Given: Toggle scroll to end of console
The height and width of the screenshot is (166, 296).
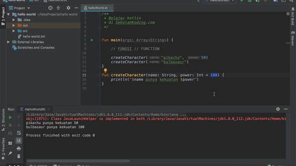Looking at the screenshot, I should click(18, 141).
